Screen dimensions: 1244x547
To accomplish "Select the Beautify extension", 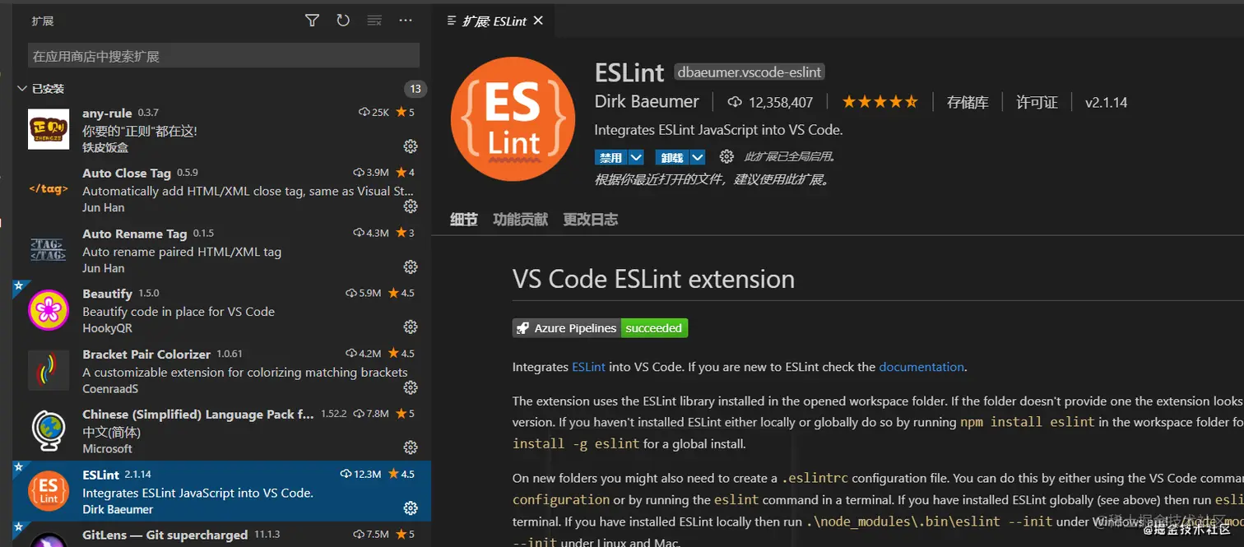I will coord(222,310).
